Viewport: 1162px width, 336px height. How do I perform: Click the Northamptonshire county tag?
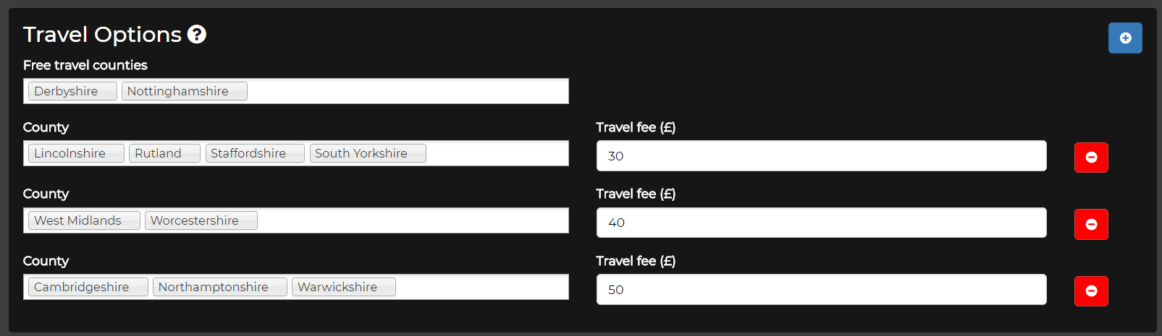pyautogui.click(x=220, y=287)
